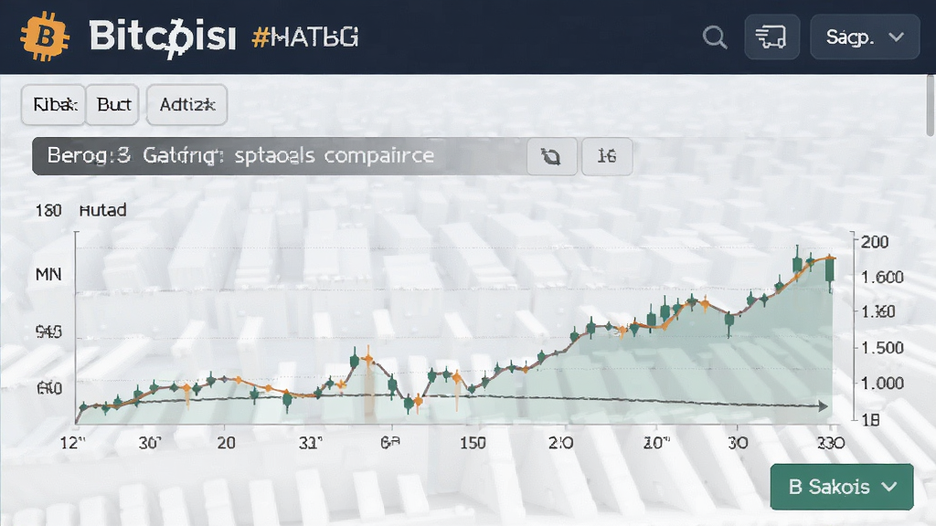Open search with the magnifier icon
The width and height of the screenshot is (936, 526).
pos(715,37)
